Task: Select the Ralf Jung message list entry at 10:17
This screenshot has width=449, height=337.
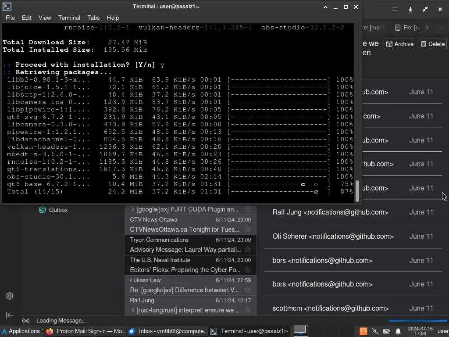Action: (191, 305)
